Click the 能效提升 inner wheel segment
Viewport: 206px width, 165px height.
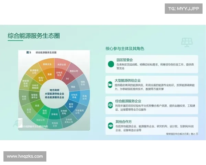pos(71,105)
